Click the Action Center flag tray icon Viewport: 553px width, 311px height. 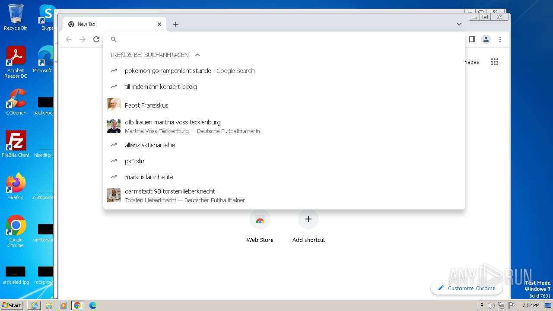[x=512, y=305]
